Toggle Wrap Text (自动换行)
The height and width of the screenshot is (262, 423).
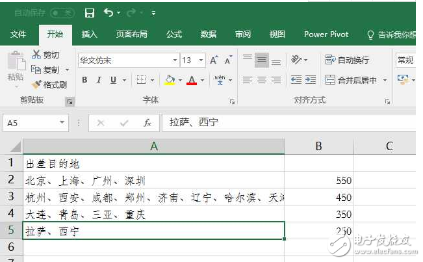coord(348,60)
